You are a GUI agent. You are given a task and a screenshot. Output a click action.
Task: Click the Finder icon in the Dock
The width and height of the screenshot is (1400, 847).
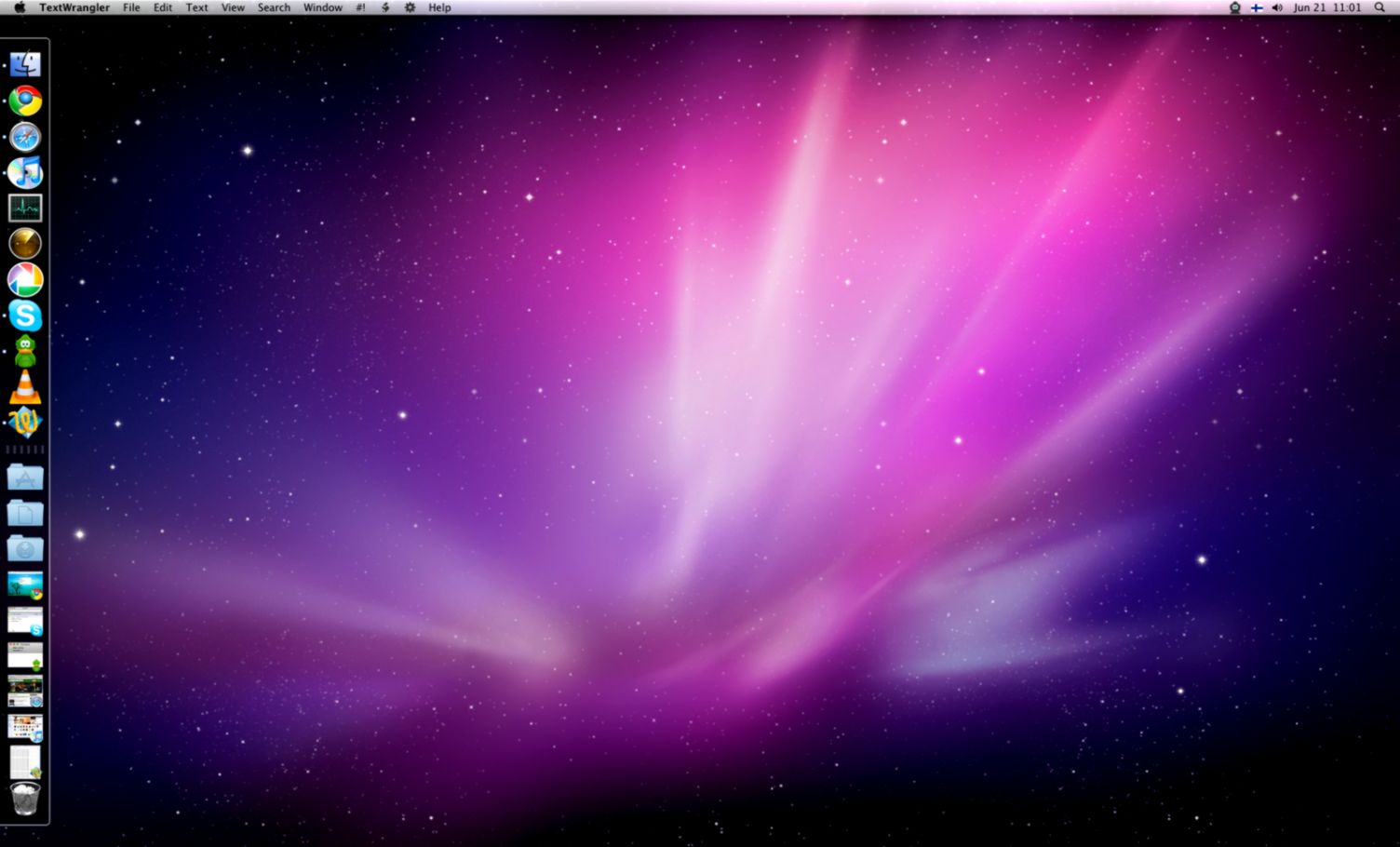[x=25, y=62]
